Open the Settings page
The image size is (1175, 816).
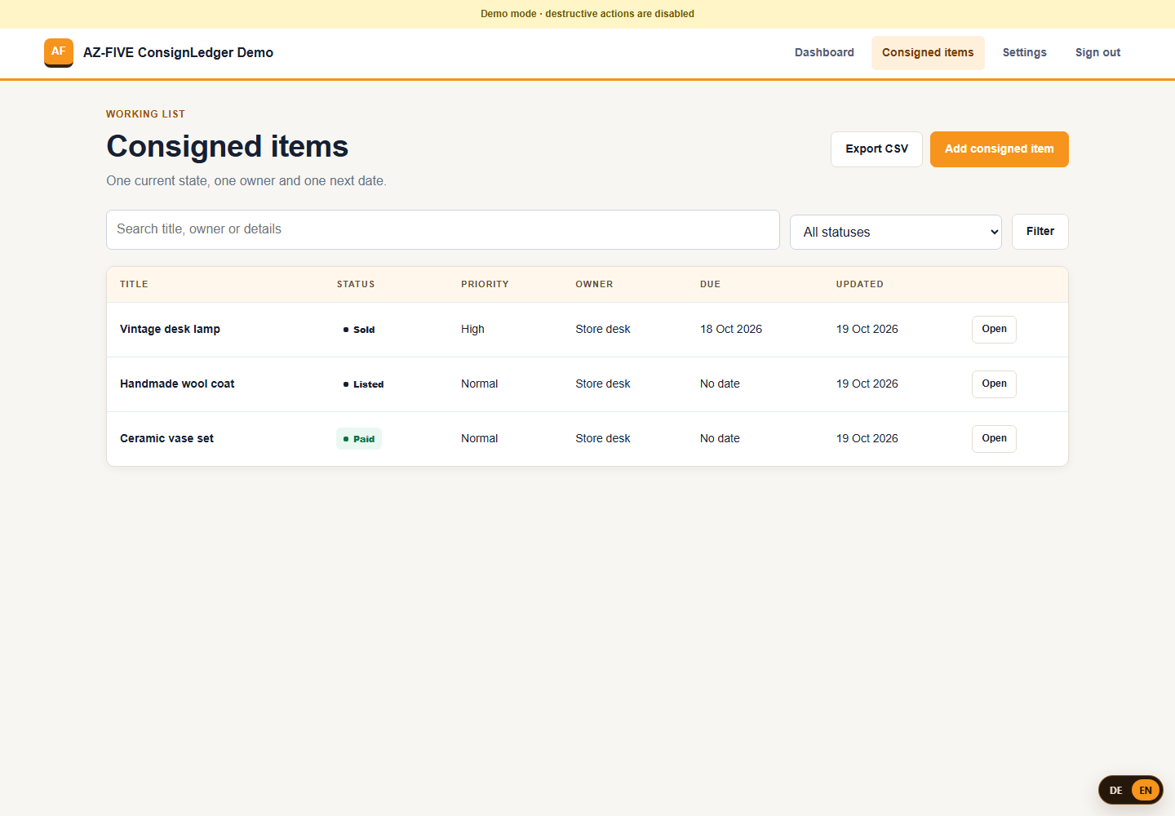1024,53
